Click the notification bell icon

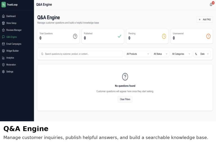click(211, 4)
